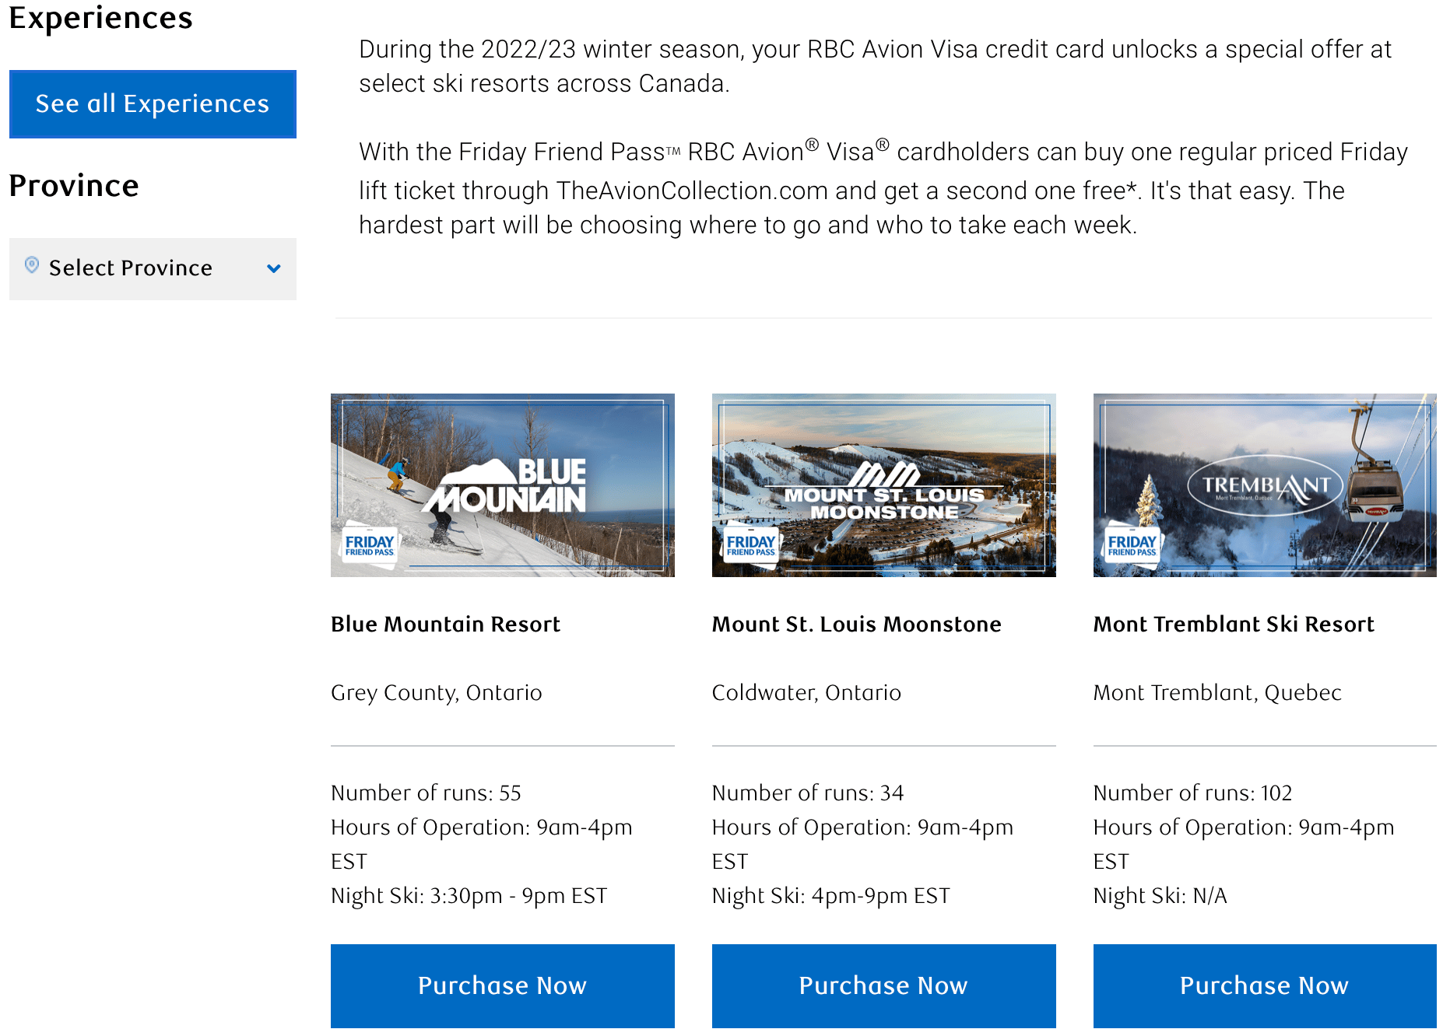Purchase Now for Mount St. Louis Moonstone
This screenshot has width=1443, height=1036.
[883, 985]
